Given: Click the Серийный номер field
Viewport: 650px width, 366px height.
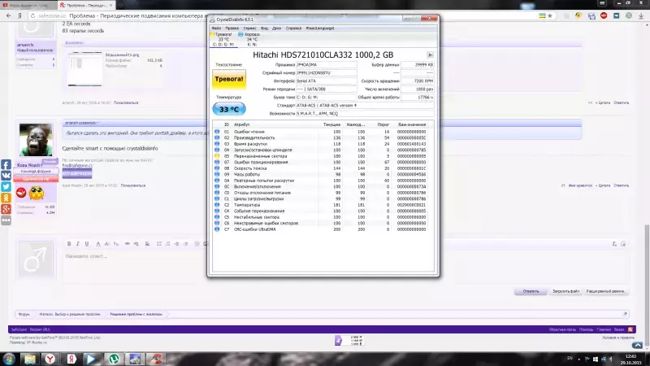Looking at the screenshot, I should [x=326, y=72].
